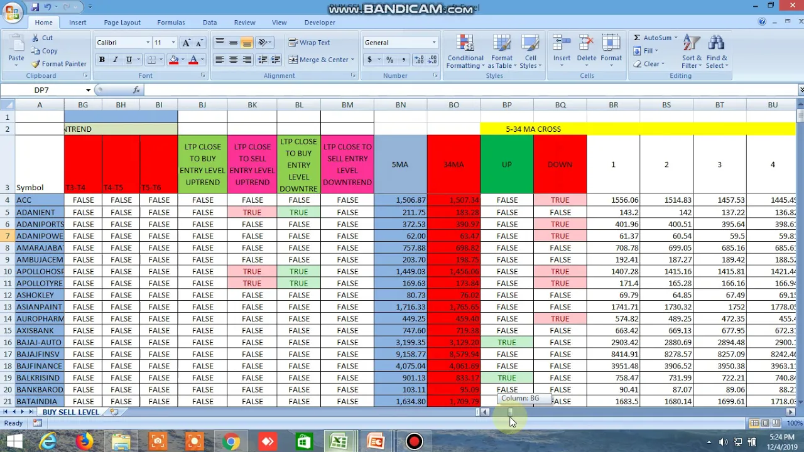The width and height of the screenshot is (804, 452).
Task: Switch to the Review tab
Action: (x=245, y=23)
